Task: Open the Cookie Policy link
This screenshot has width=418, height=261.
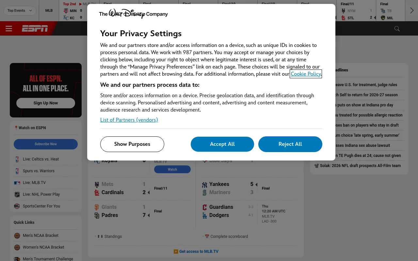Action: click(306, 74)
